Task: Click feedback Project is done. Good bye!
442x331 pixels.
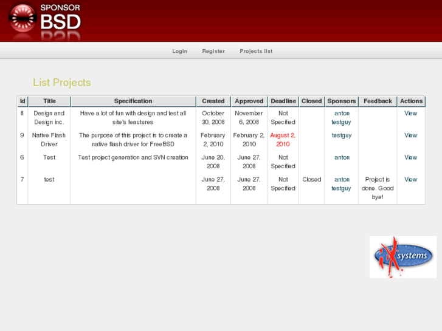Action: (378, 188)
